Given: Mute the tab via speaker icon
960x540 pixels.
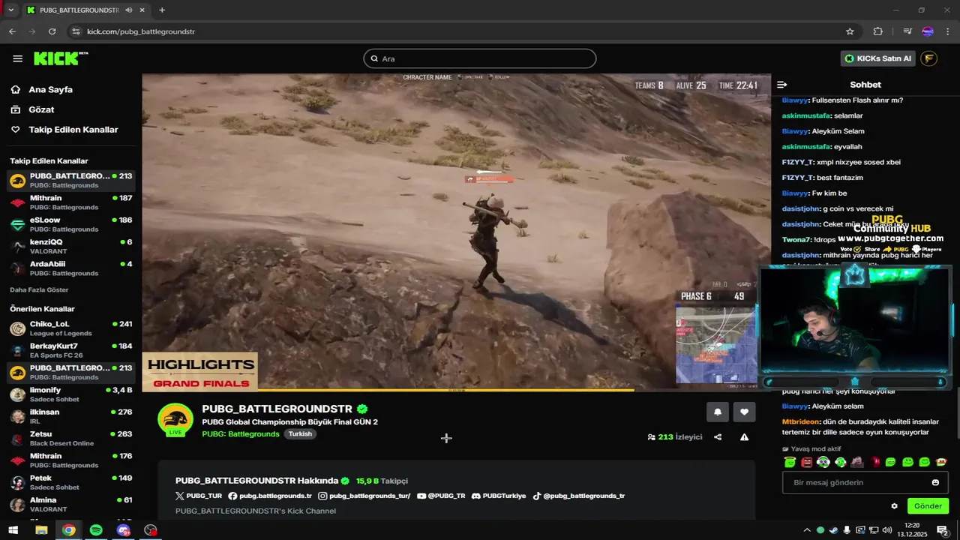Looking at the screenshot, I should click(x=129, y=10).
